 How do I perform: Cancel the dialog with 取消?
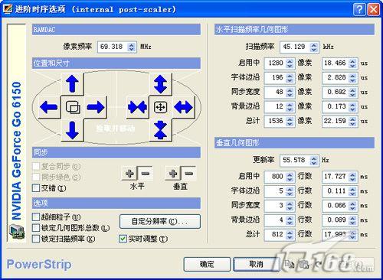256,264
